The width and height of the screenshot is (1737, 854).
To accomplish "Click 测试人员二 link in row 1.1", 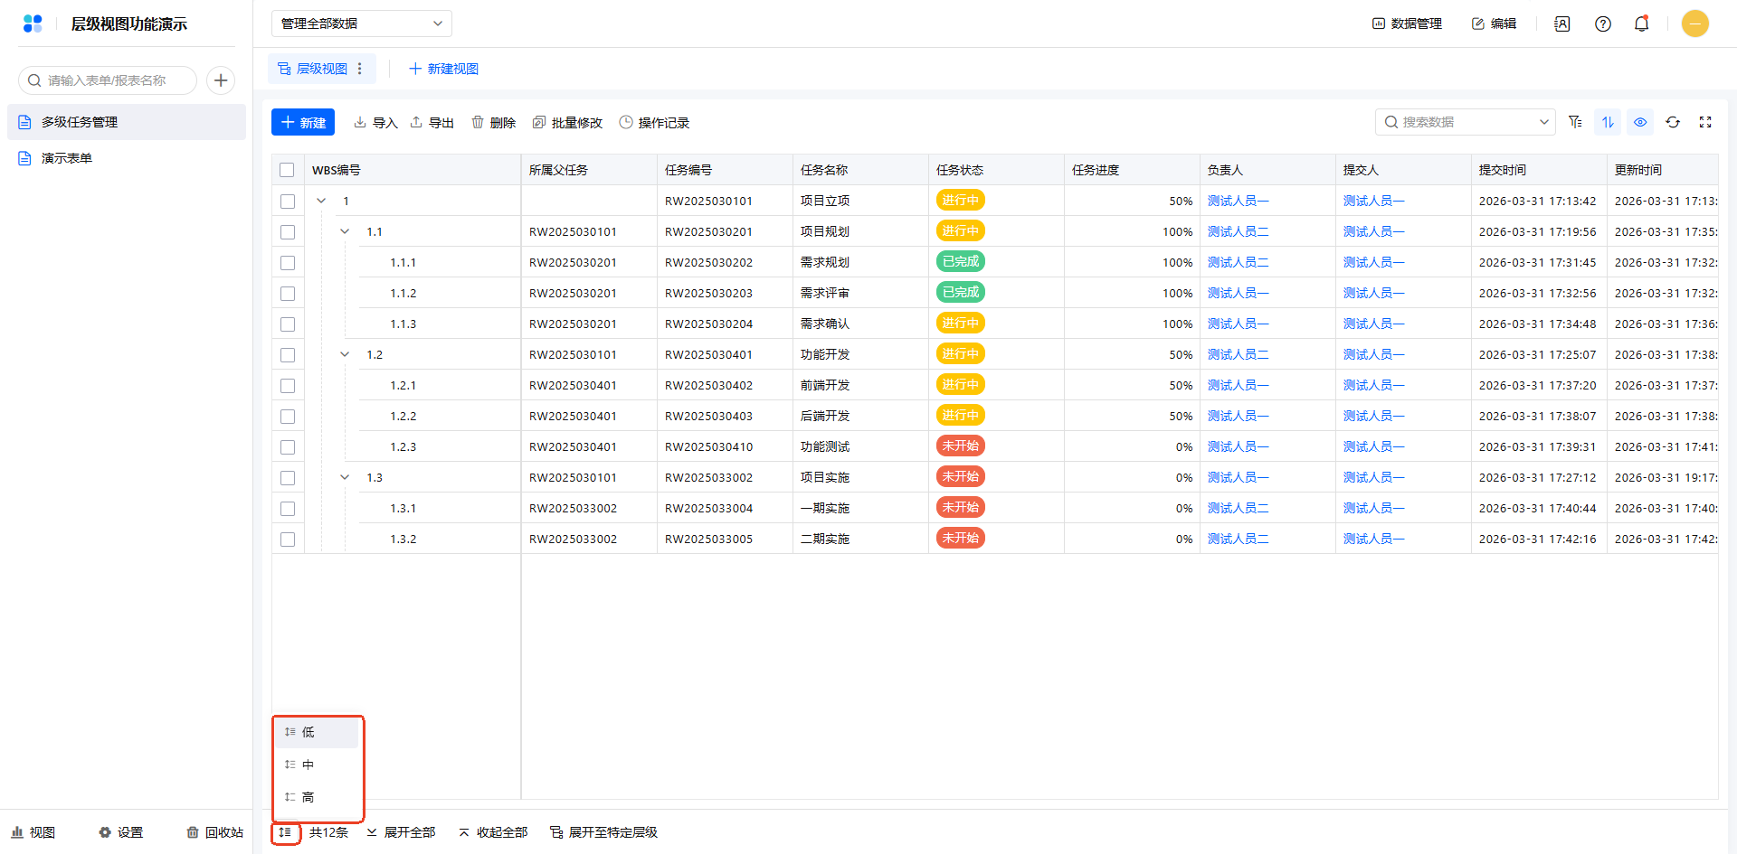I will tap(1238, 232).
